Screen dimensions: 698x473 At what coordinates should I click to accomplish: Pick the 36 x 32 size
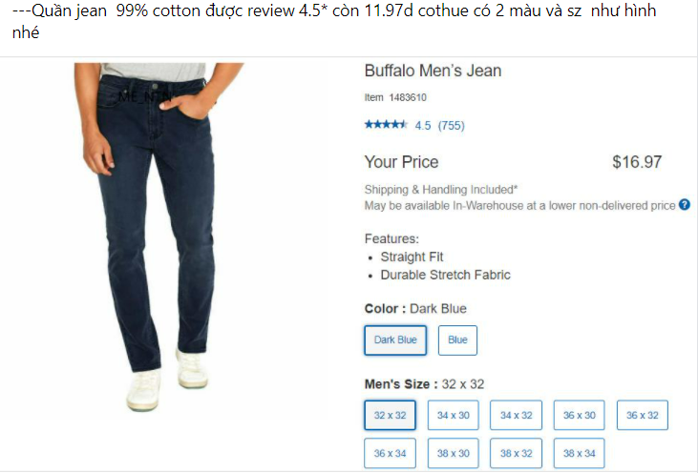(x=642, y=416)
